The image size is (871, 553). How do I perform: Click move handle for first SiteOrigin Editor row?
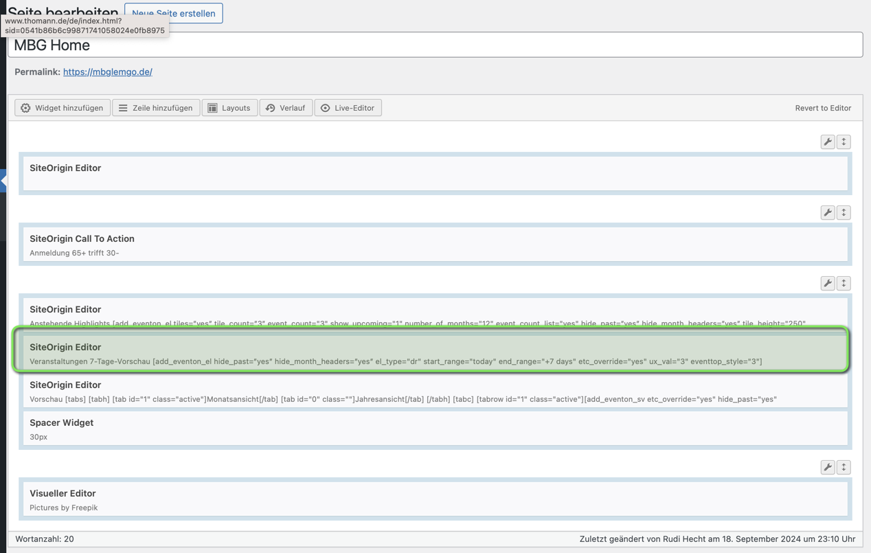[x=844, y=142]
